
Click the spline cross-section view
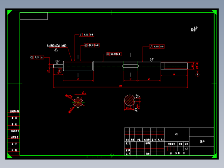[x=78, y=102]
